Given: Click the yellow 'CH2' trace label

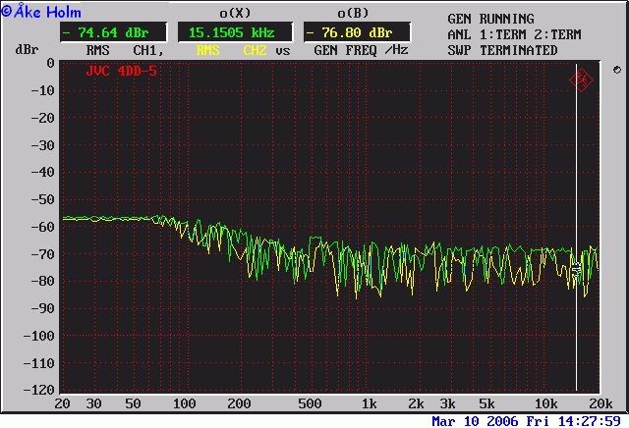Looking at the screenshot, I should tap(255, 50).
